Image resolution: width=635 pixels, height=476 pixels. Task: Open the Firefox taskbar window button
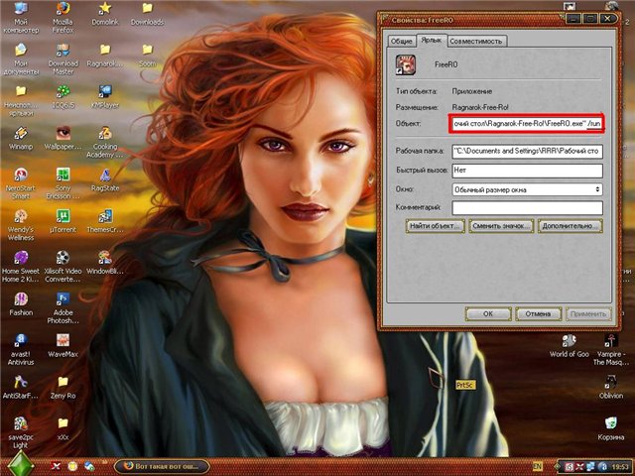point(162,466)
